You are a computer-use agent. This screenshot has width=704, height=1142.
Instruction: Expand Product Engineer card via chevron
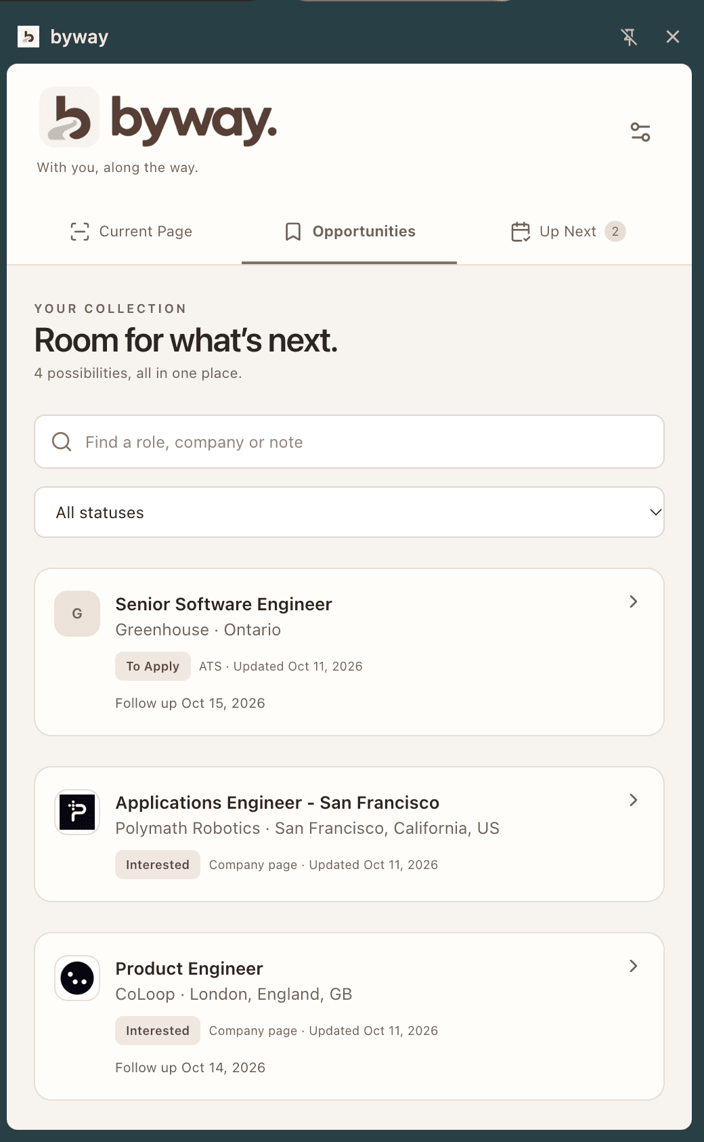[633, 966]
